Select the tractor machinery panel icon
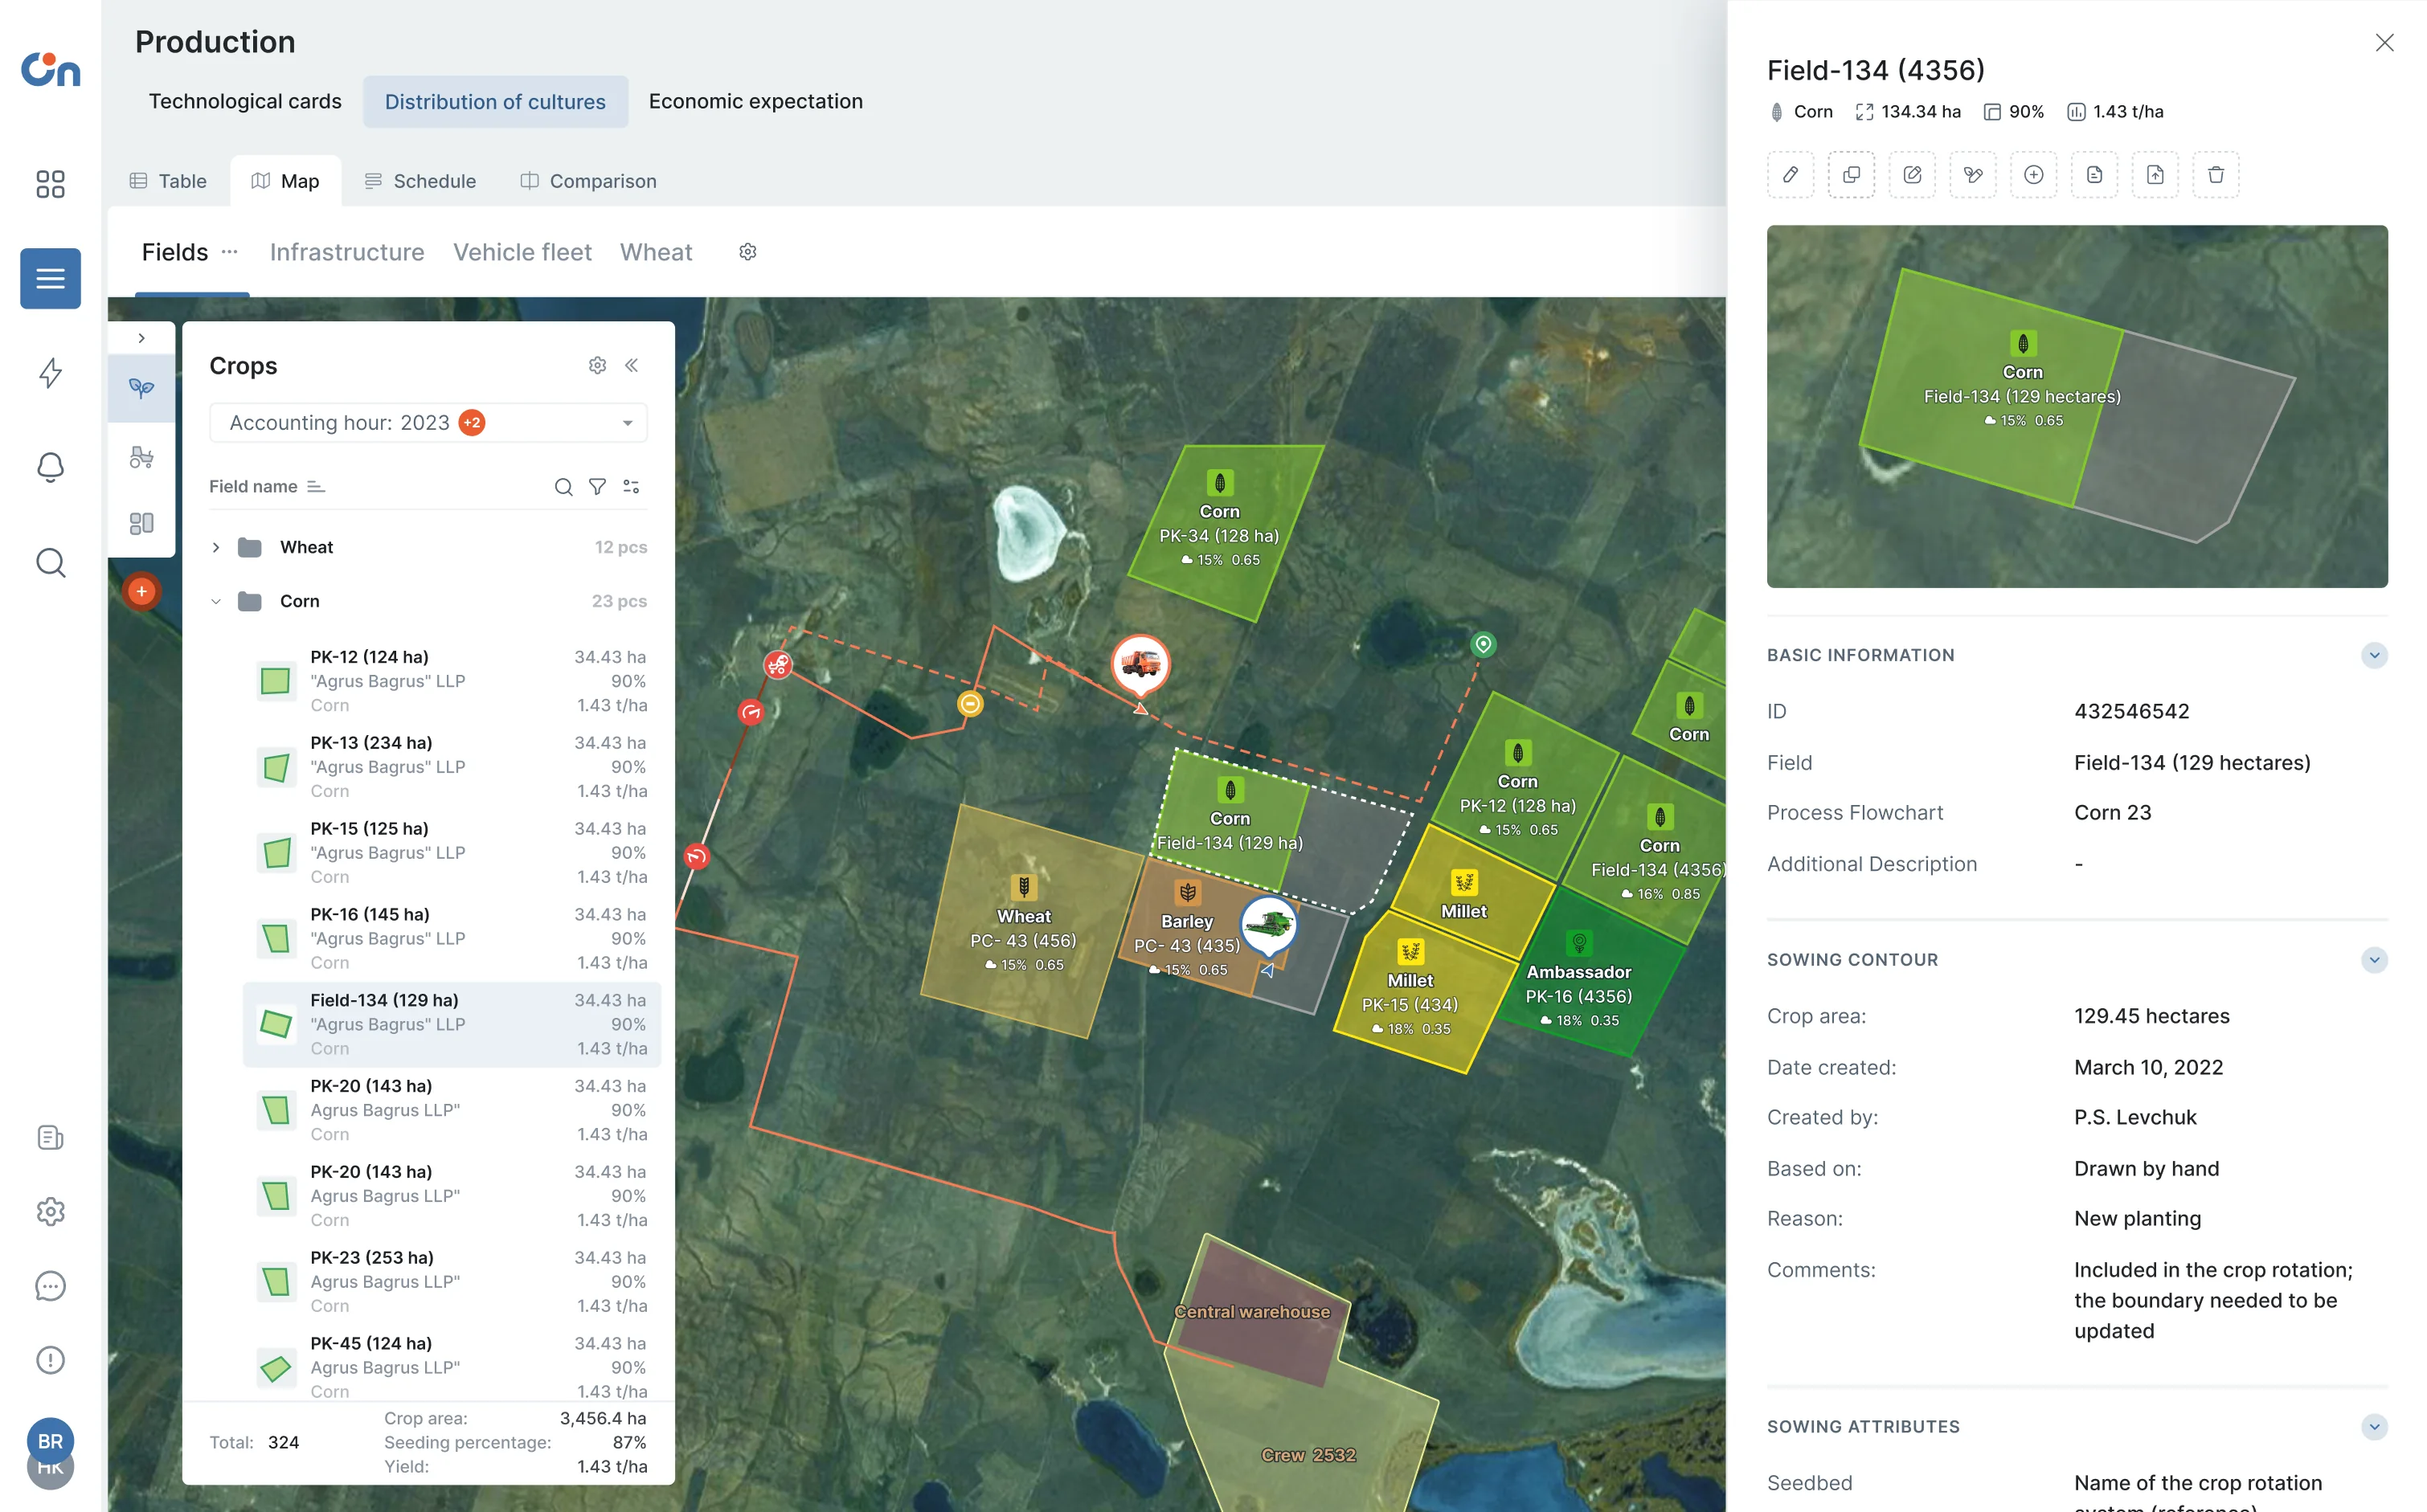The width and height of the screenshot is (2427, 1512). tap(142, 457)
